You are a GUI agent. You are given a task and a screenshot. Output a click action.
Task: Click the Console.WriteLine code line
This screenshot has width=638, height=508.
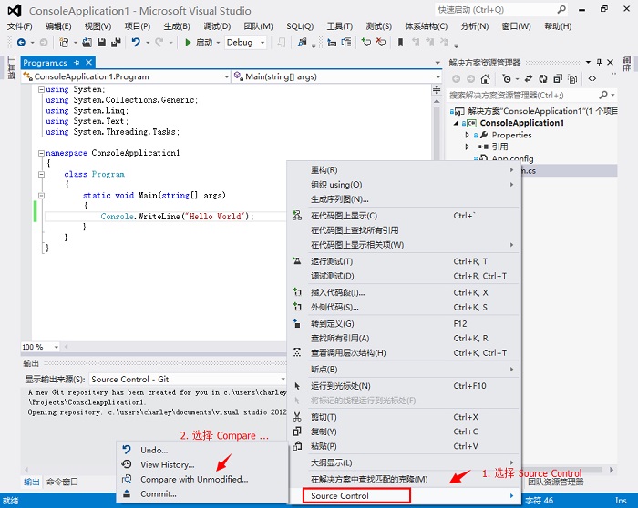tap(177, 216)
